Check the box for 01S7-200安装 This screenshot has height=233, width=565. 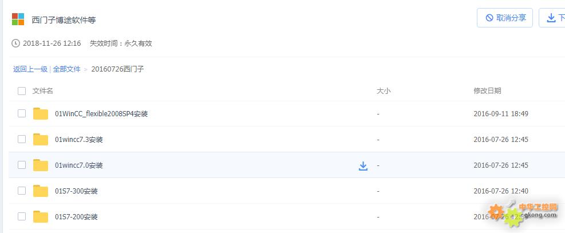[22, 217]
